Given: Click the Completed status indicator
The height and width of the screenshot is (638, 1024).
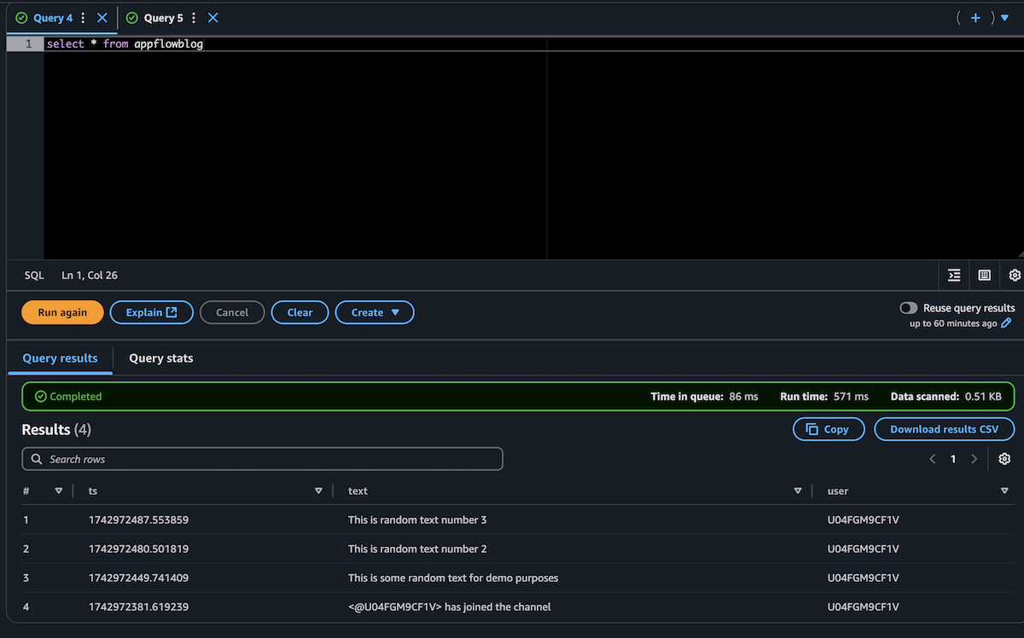Looking at the screenshot, I should tap(67, 397).
